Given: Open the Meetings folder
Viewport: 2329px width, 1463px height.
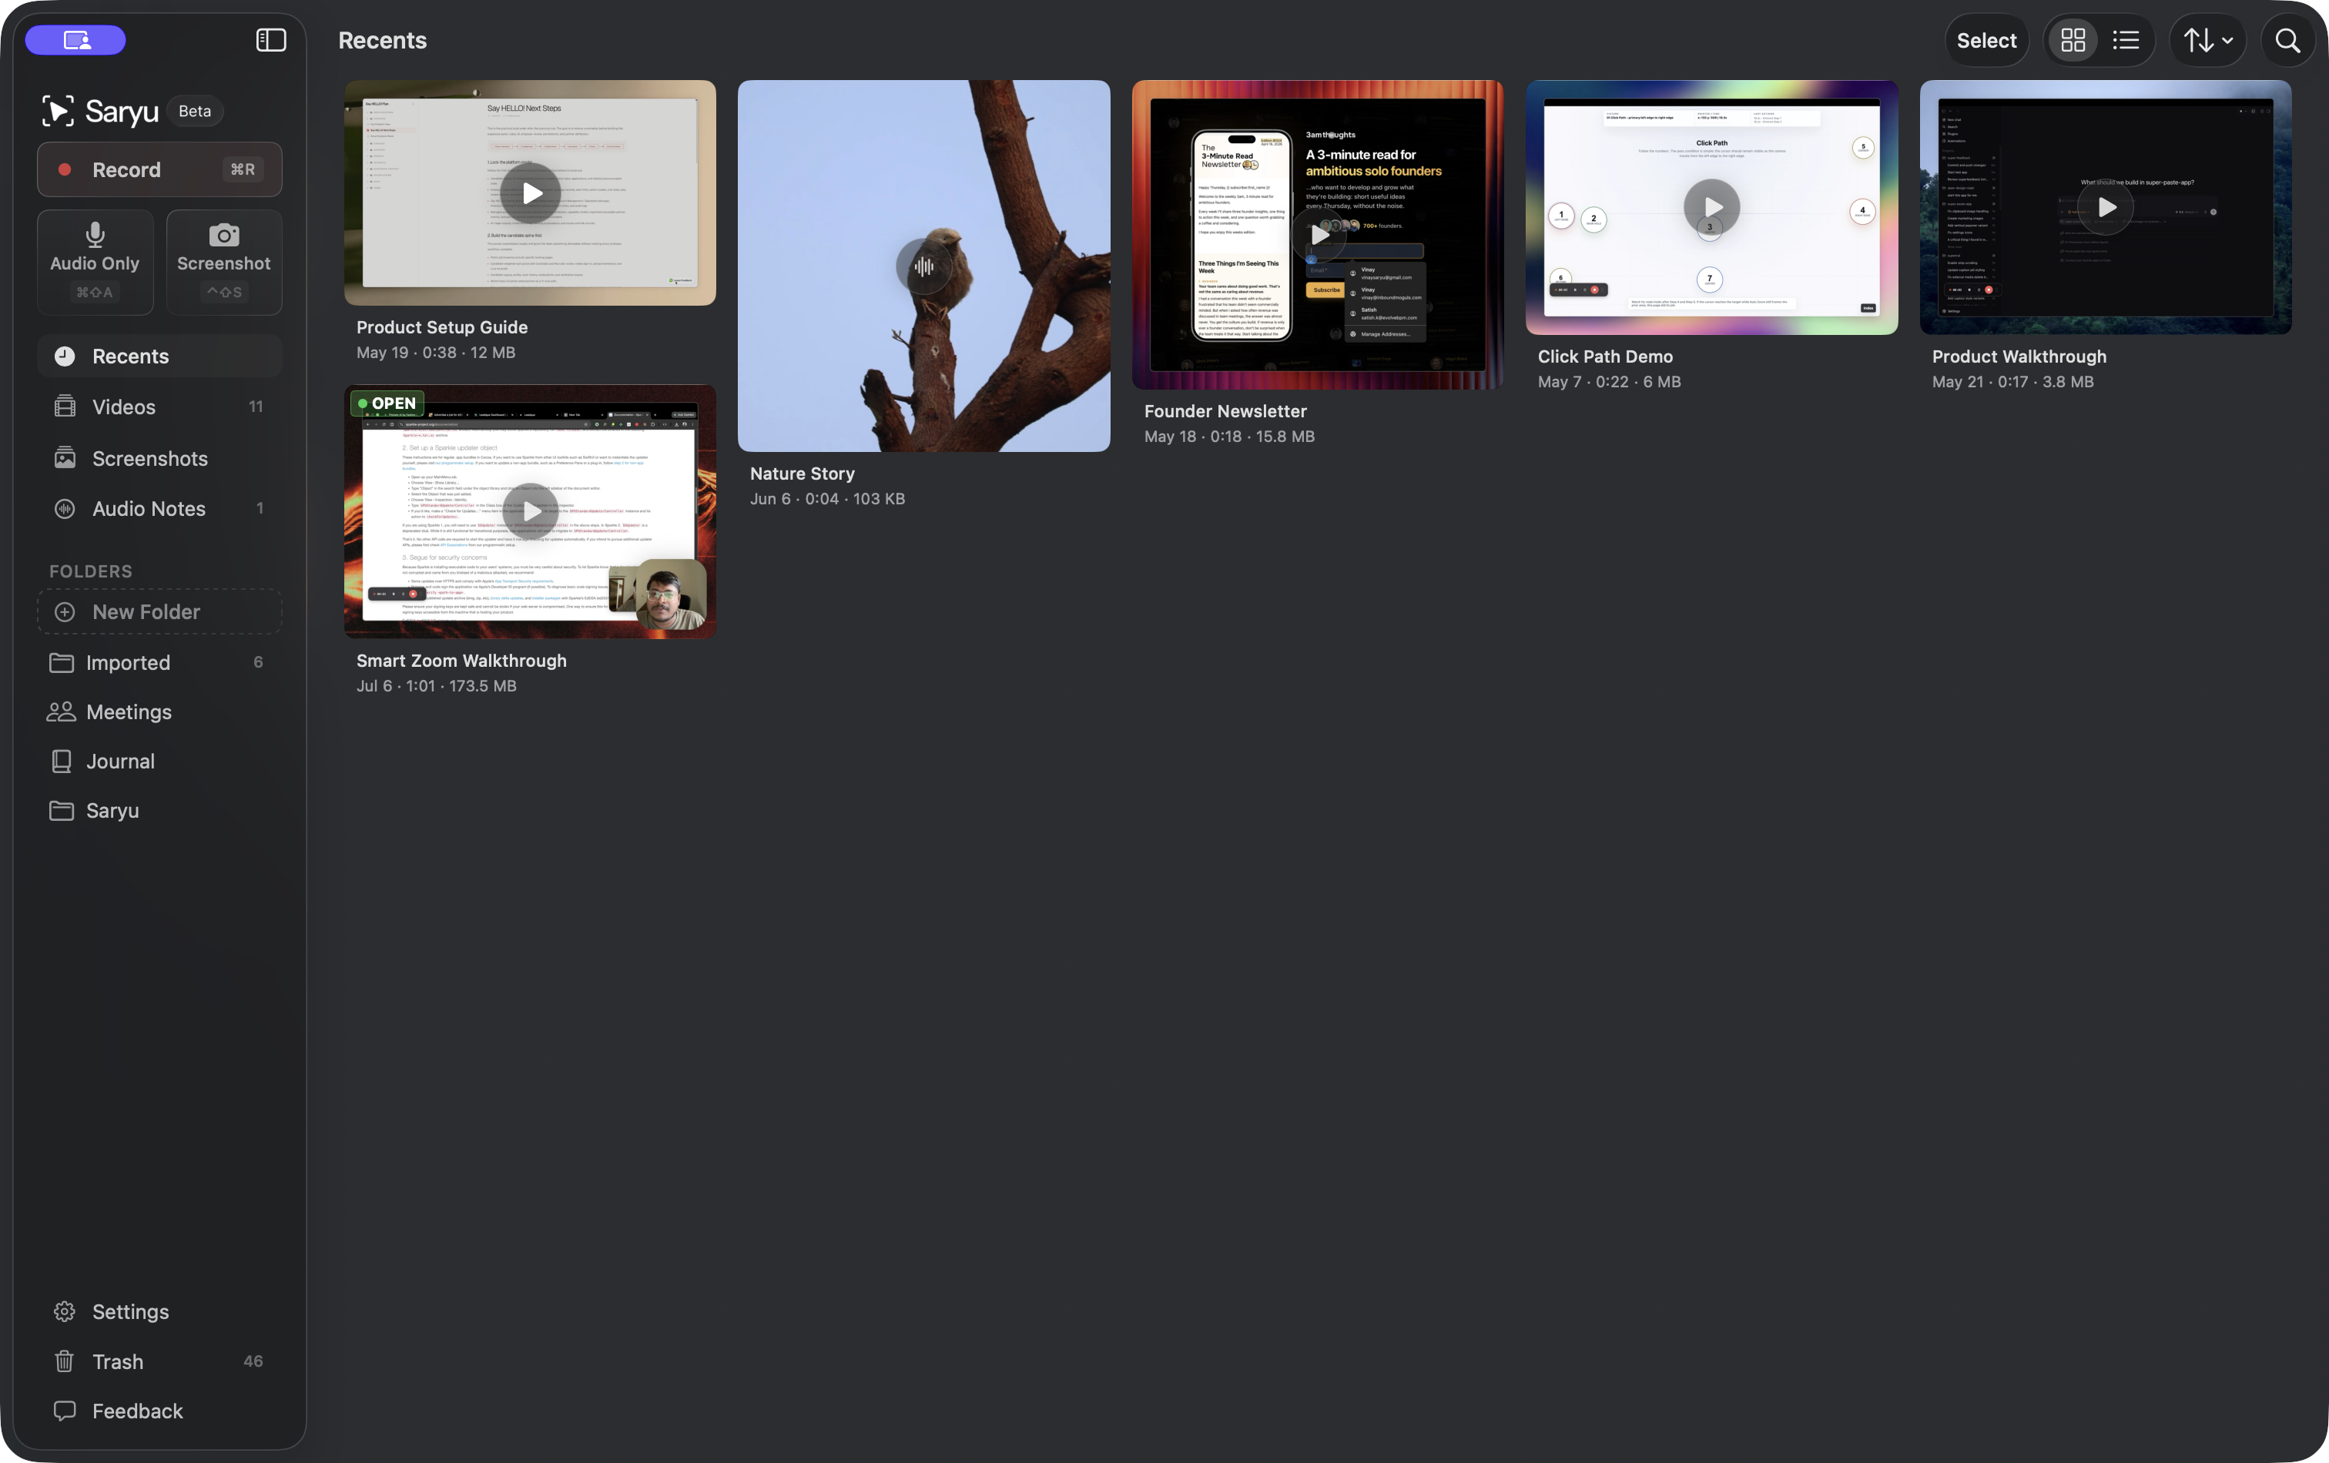Looking at the screenshot, I should click(x=159, y=711).
